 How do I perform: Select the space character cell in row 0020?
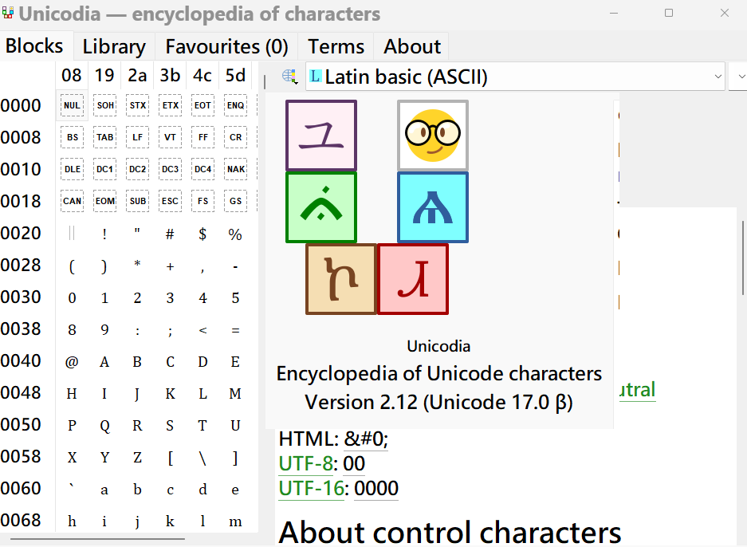[72, 233]
